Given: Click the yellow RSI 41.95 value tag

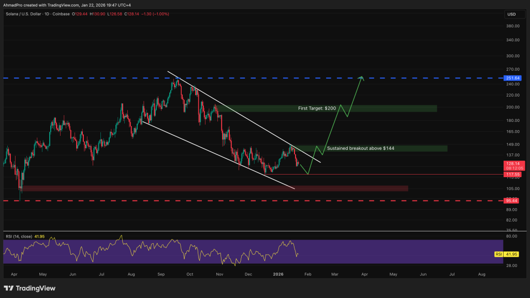Looking at the screenshot, I should 511,254.
